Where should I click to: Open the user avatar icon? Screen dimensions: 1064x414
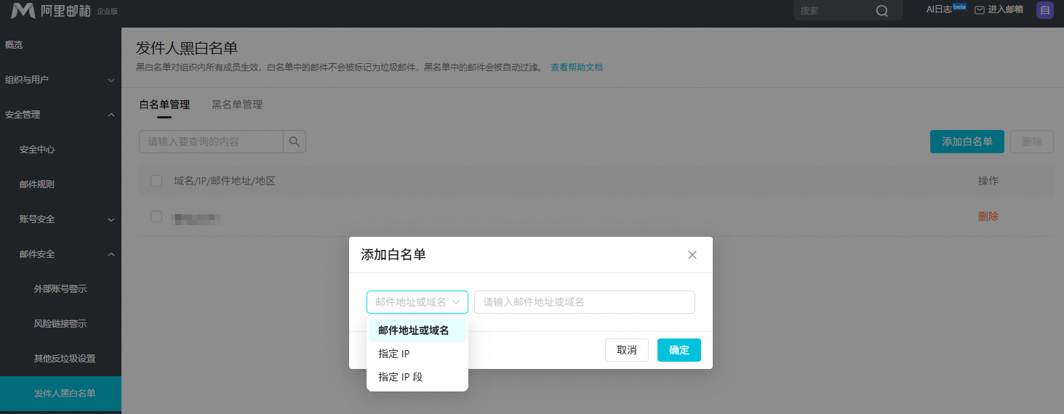coord(1045,10)
